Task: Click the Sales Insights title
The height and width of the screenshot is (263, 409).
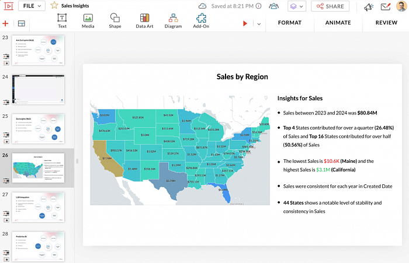Action: click(75, 6)
